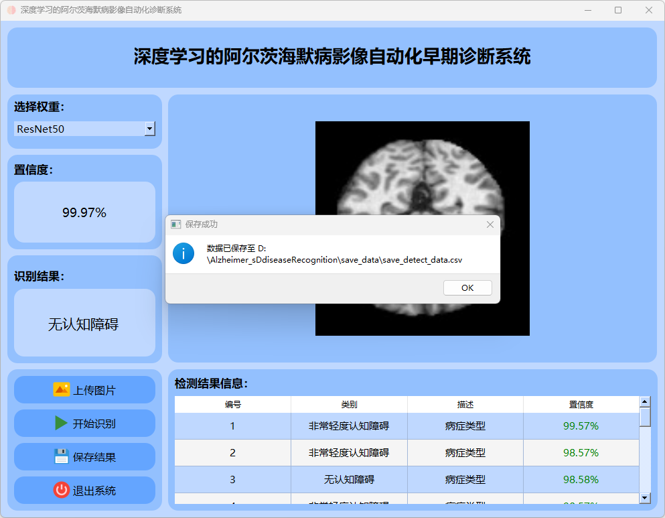665x518 pixels.
Task: Select the 无认知障碍 cell in row 3
Action: coord(349,479)
